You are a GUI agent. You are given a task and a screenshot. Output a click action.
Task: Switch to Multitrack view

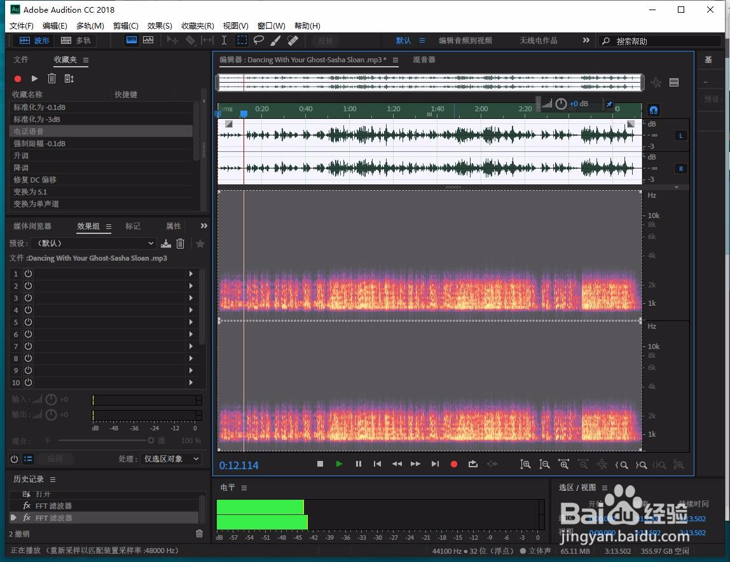pos(76,41)
